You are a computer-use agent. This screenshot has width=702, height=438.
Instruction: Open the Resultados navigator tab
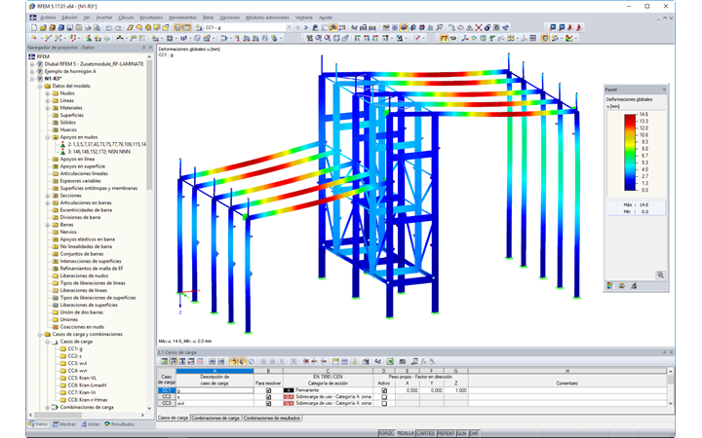coord(120,424)
